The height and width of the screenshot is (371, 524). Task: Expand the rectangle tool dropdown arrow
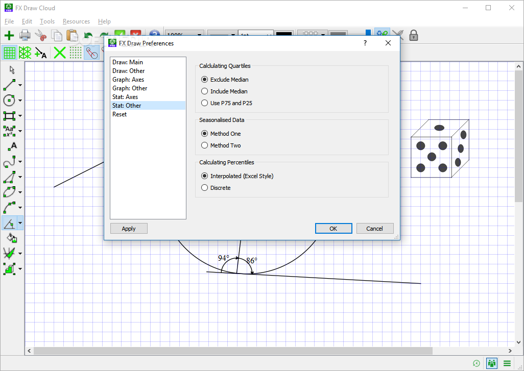click(20, 116)
